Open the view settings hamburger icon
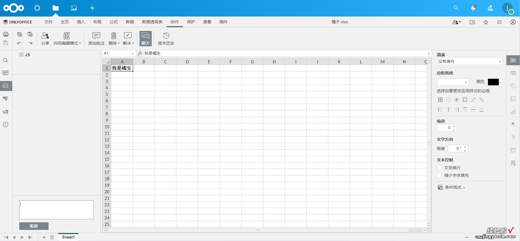This screenshot has height=241, width=520. [499, 22]
